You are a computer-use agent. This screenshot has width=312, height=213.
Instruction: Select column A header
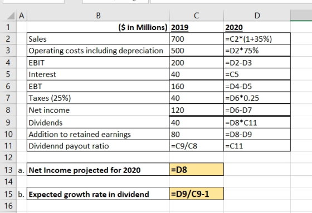click(x=22, y=16)
